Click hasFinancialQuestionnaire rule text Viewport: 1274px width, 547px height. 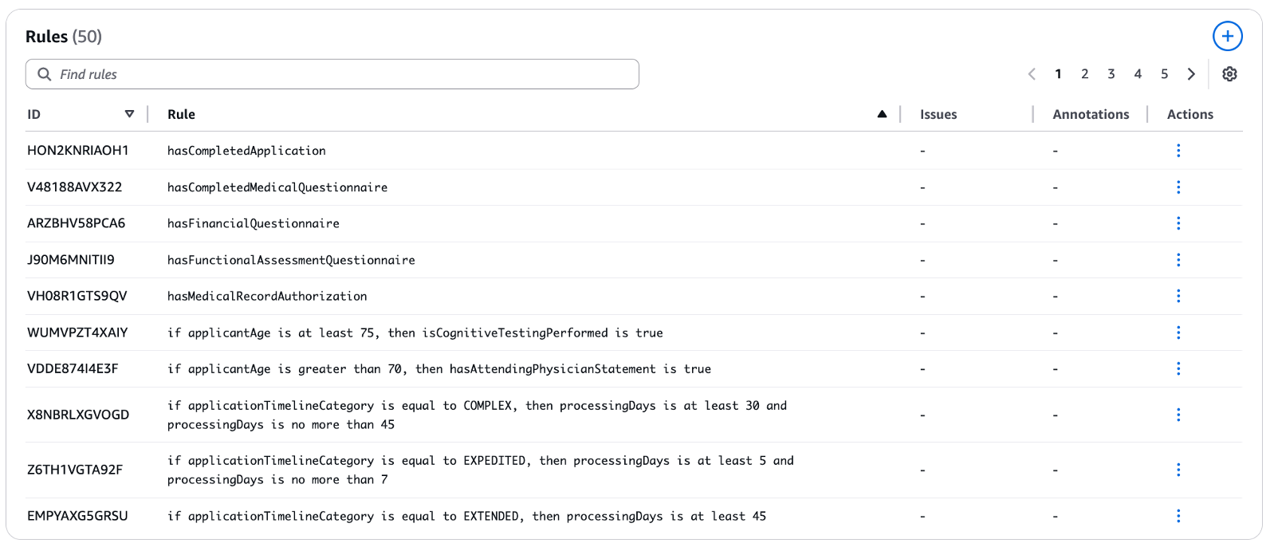point(254,223)
